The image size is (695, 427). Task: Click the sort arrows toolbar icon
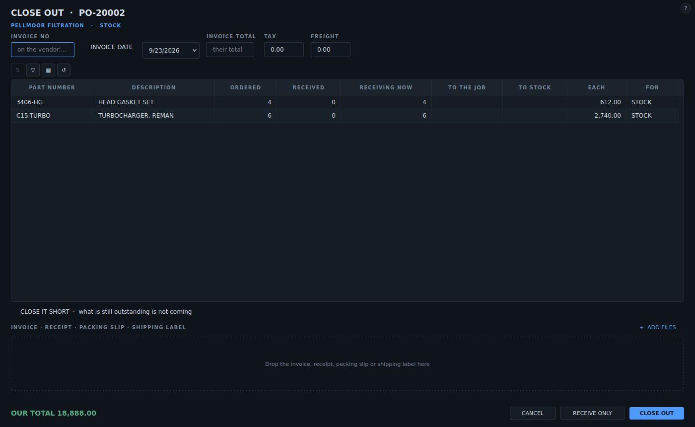[x=17, y=70]
